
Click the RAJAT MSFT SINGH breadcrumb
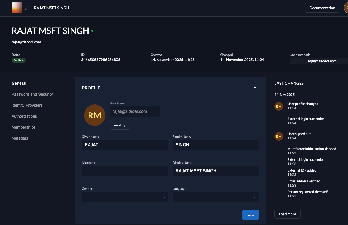click(52, 8)
